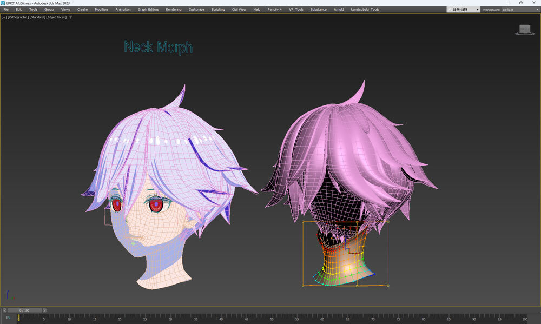Open the Scripting menu
Image resolution: width=541 pixels, height=324 pixels.
[218, 10]
